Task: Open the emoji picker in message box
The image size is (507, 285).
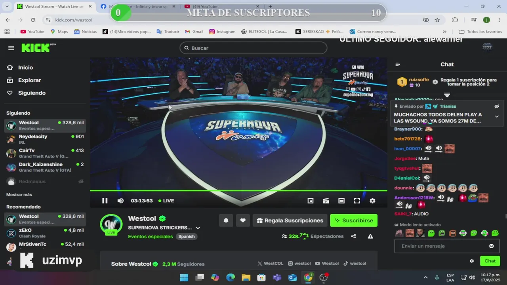Action: [492, 246]
